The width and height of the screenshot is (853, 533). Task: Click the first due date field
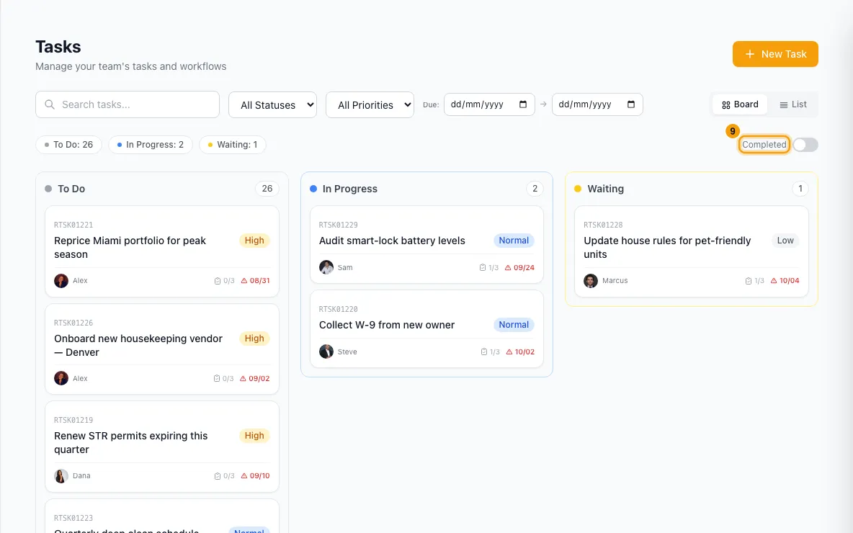[489, 104]
